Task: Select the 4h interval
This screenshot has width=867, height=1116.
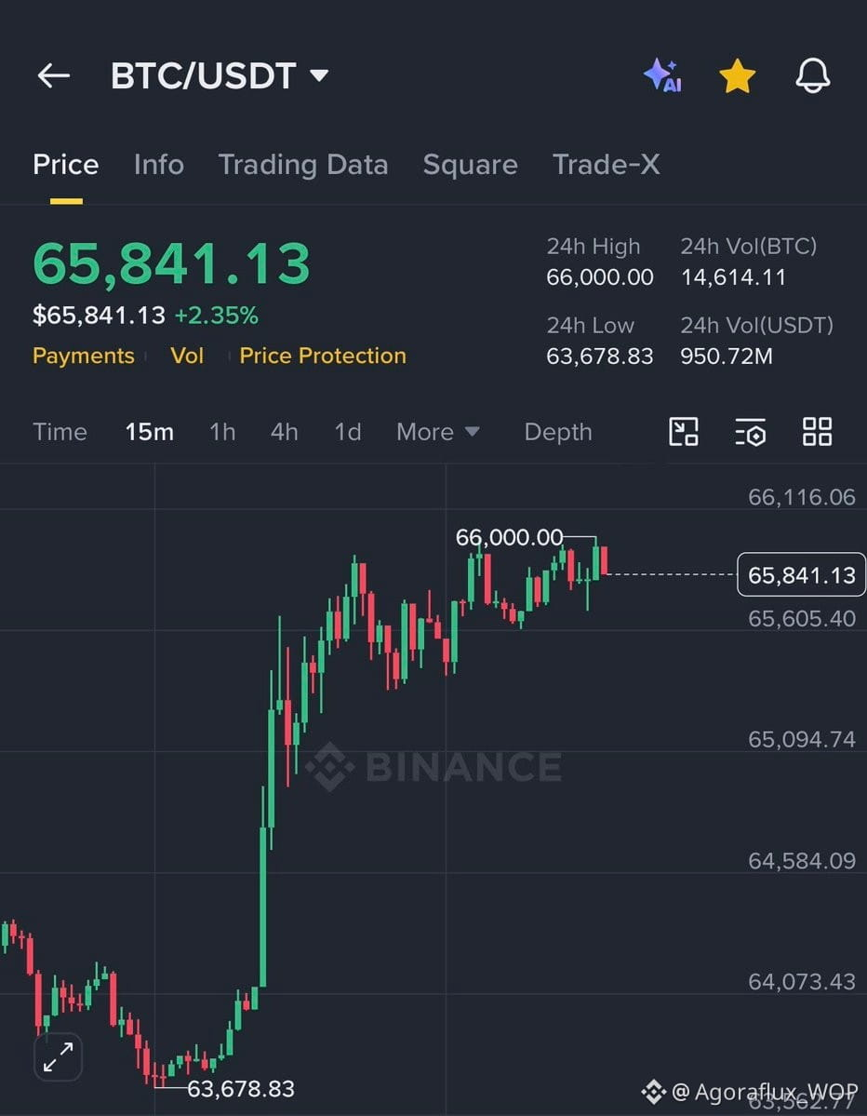Action: click(x=285, y=432)
